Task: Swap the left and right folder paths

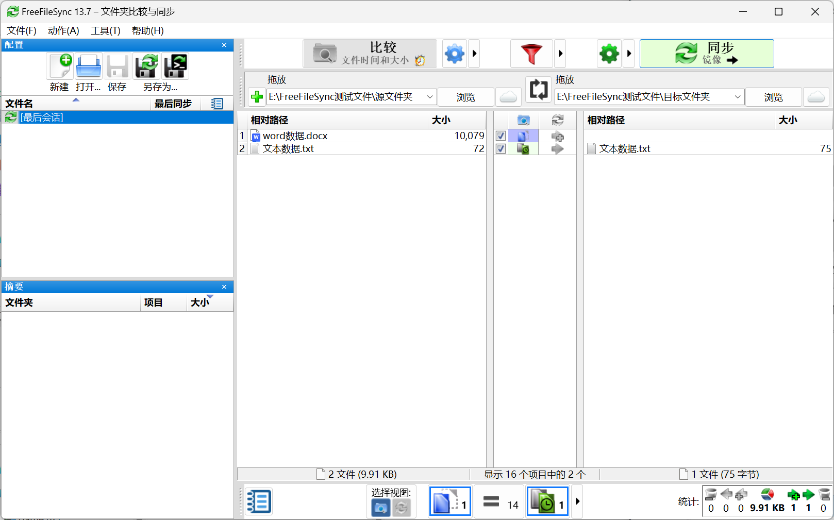Action: 538,90
